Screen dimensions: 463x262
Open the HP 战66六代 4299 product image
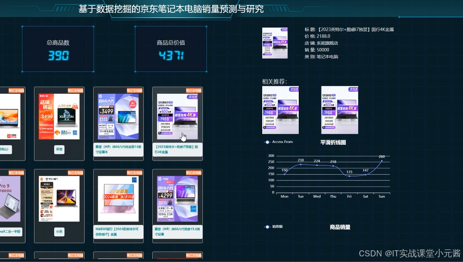click(177, 199)
